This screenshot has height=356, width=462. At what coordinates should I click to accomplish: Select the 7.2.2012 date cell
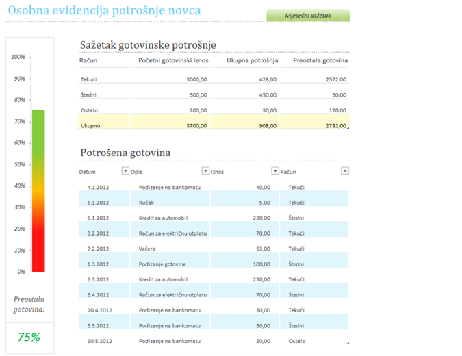pos(98,249)
